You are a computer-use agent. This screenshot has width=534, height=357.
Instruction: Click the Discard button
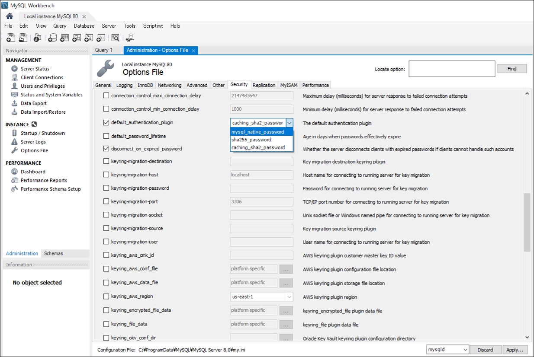point(486,349)
